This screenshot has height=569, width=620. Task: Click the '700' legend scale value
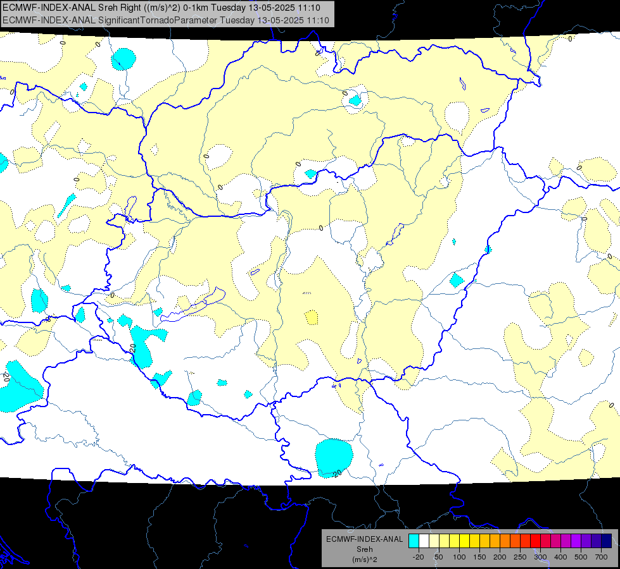pyautogui.click(x=601, y=557)
